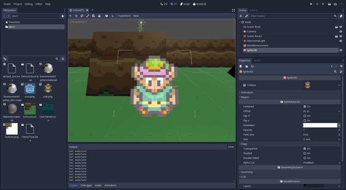This screenshot has width=346, height=190.
Task: Switch to the Debugger bottom tab
Action: click(86, 185)
